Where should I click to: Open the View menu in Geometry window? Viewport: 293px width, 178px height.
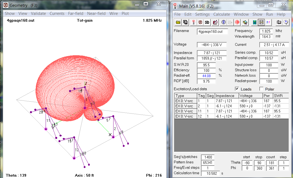pyautogui.click(x=23, y=14)
